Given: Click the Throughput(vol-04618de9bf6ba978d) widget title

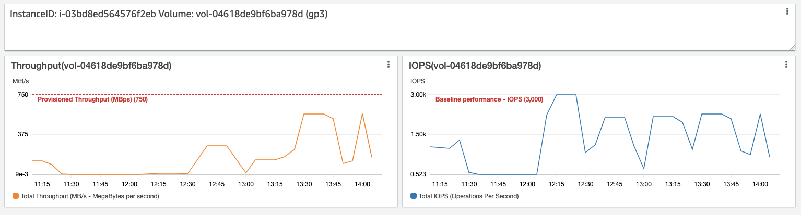Looking at the screenshot, I should click(x=91, y=66).
